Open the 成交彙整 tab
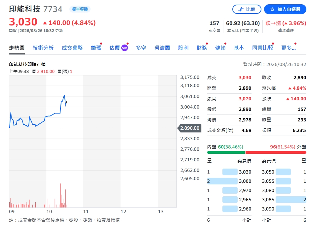This screenshot has height=225, width=309. [72, 48]
